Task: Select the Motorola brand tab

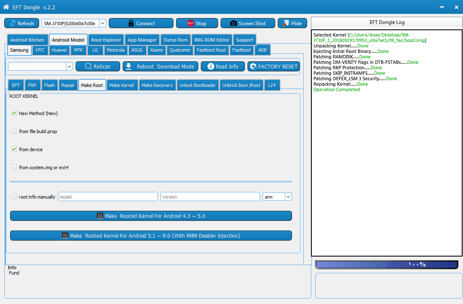Action: coord(116,50)
